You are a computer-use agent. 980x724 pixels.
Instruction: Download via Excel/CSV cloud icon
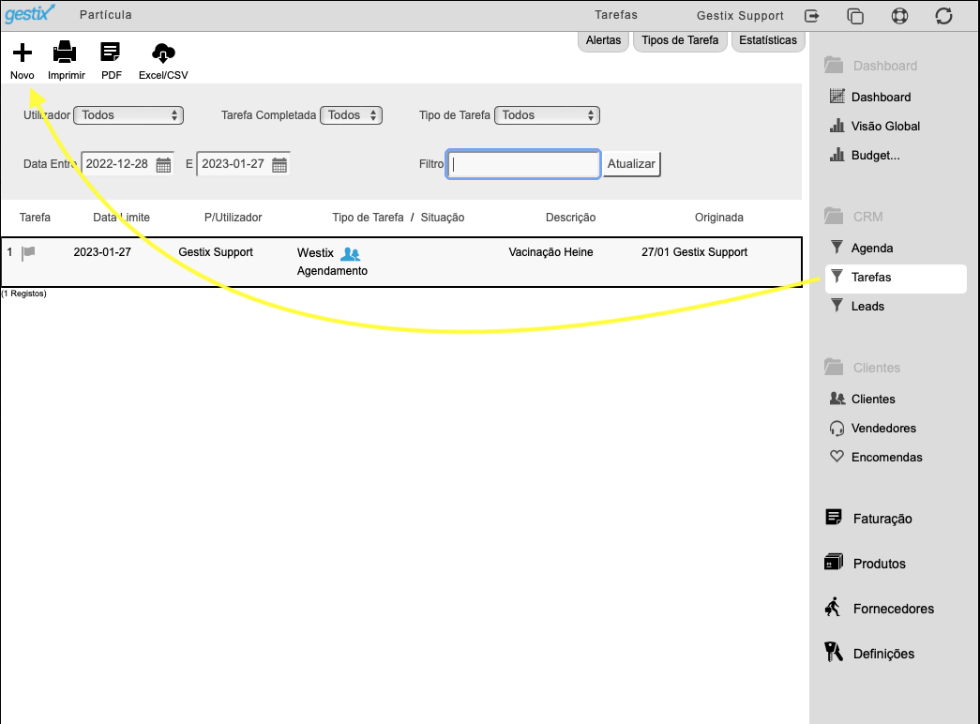(x=163, y=53)
